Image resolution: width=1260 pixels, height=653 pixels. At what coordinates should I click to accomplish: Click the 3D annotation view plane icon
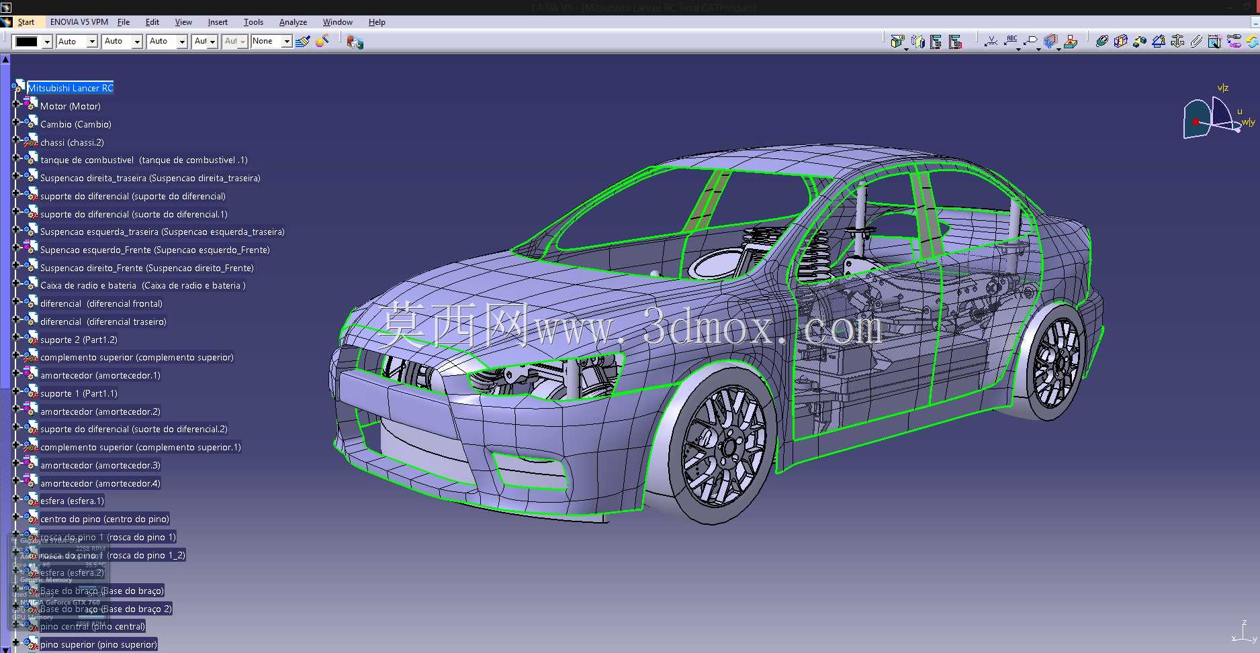(1051, 42)
